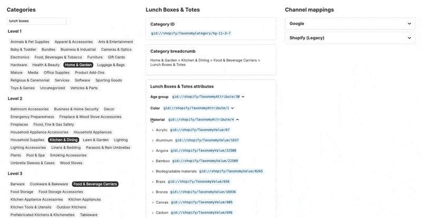Collapse the Material attribute list
Image resolution: width=422 pixels, height=218 pixels.
(x=237, y=120)
